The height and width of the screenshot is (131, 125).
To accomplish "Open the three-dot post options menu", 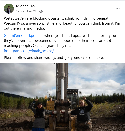I will pyautogui.click(x=118, y=8).
